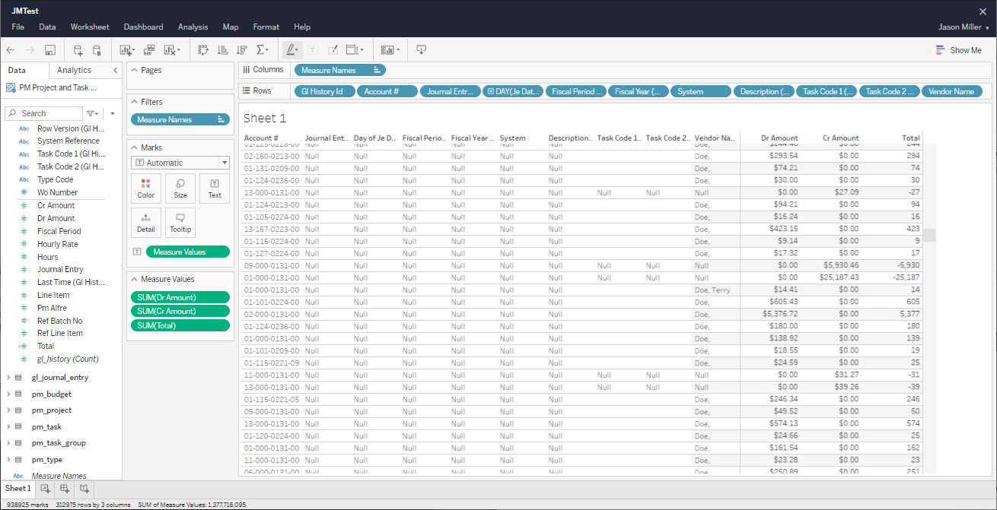The width and height of the screenshot is (997, 510).
Task: Clear the sheet using toolbar icon
Action: click(171, 50)
